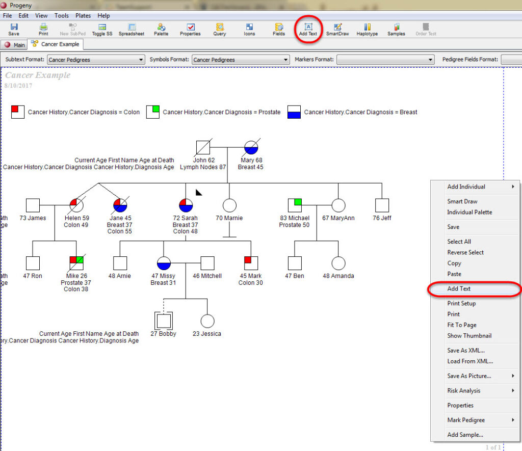Click Fit To Page in the context menu

pyautogui.click(x=462, y=325)
